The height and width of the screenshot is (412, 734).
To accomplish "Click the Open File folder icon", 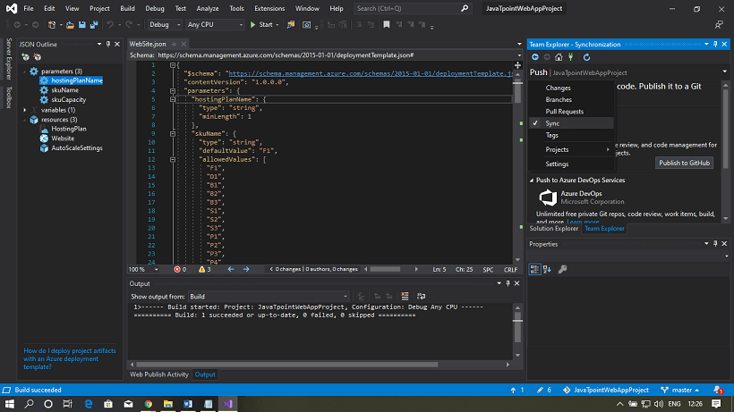I will (70, 25).
